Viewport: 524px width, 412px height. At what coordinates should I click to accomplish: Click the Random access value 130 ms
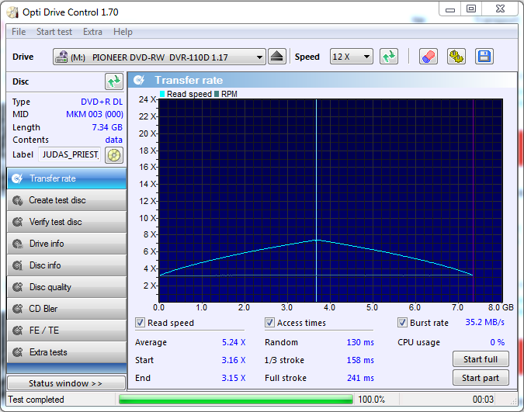[x=360, y=342]
